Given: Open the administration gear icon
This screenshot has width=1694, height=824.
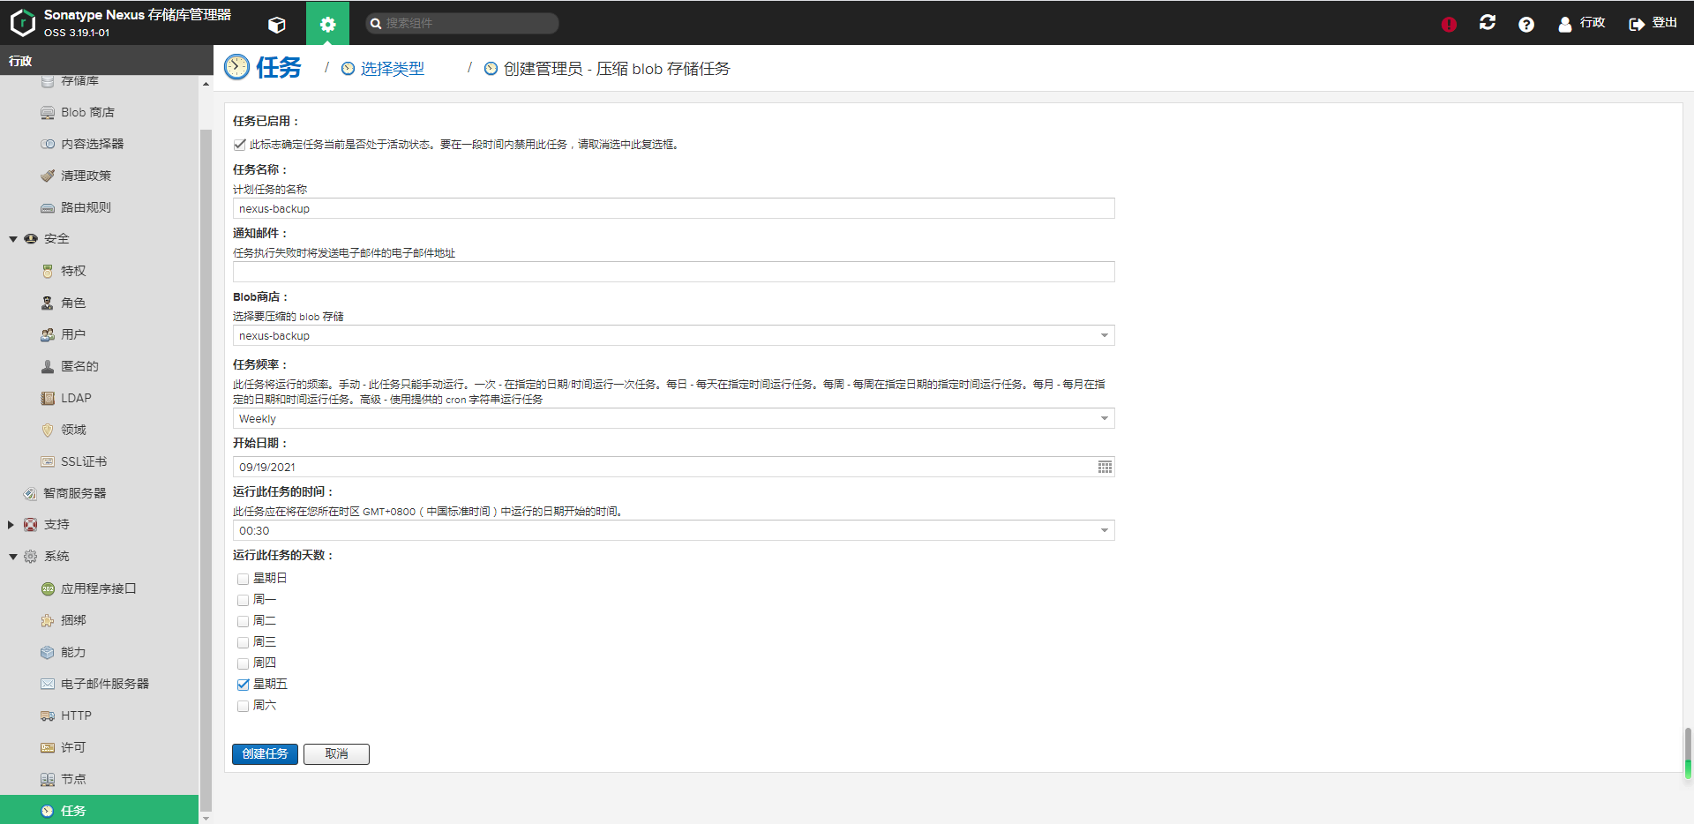Looking at the screenshot, I should (327, 24).
